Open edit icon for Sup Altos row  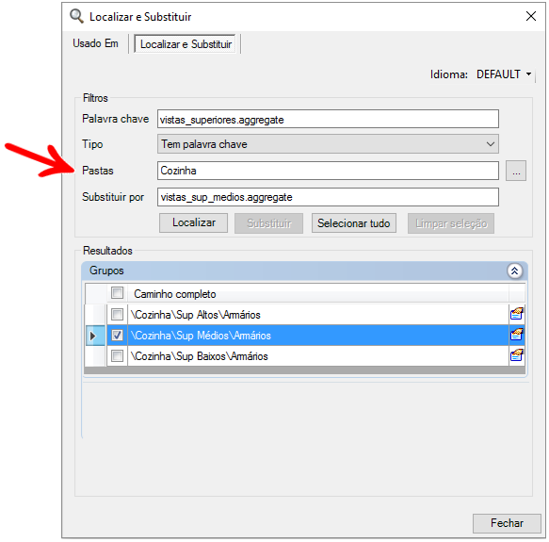point(517,314)
